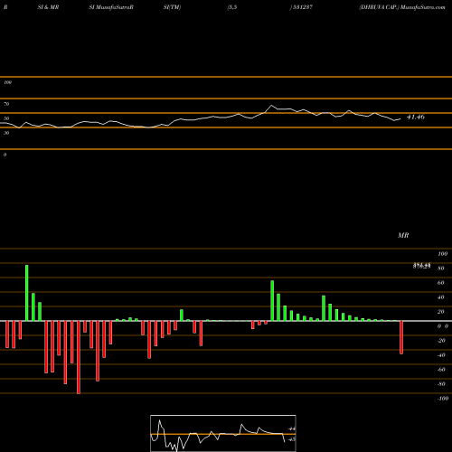Screen dimensions: 452x452
Task: Click the stock code 531237
Action: (x=302, y=7)
